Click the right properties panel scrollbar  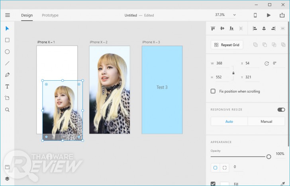pyautogui.click(x=289, y=84)
